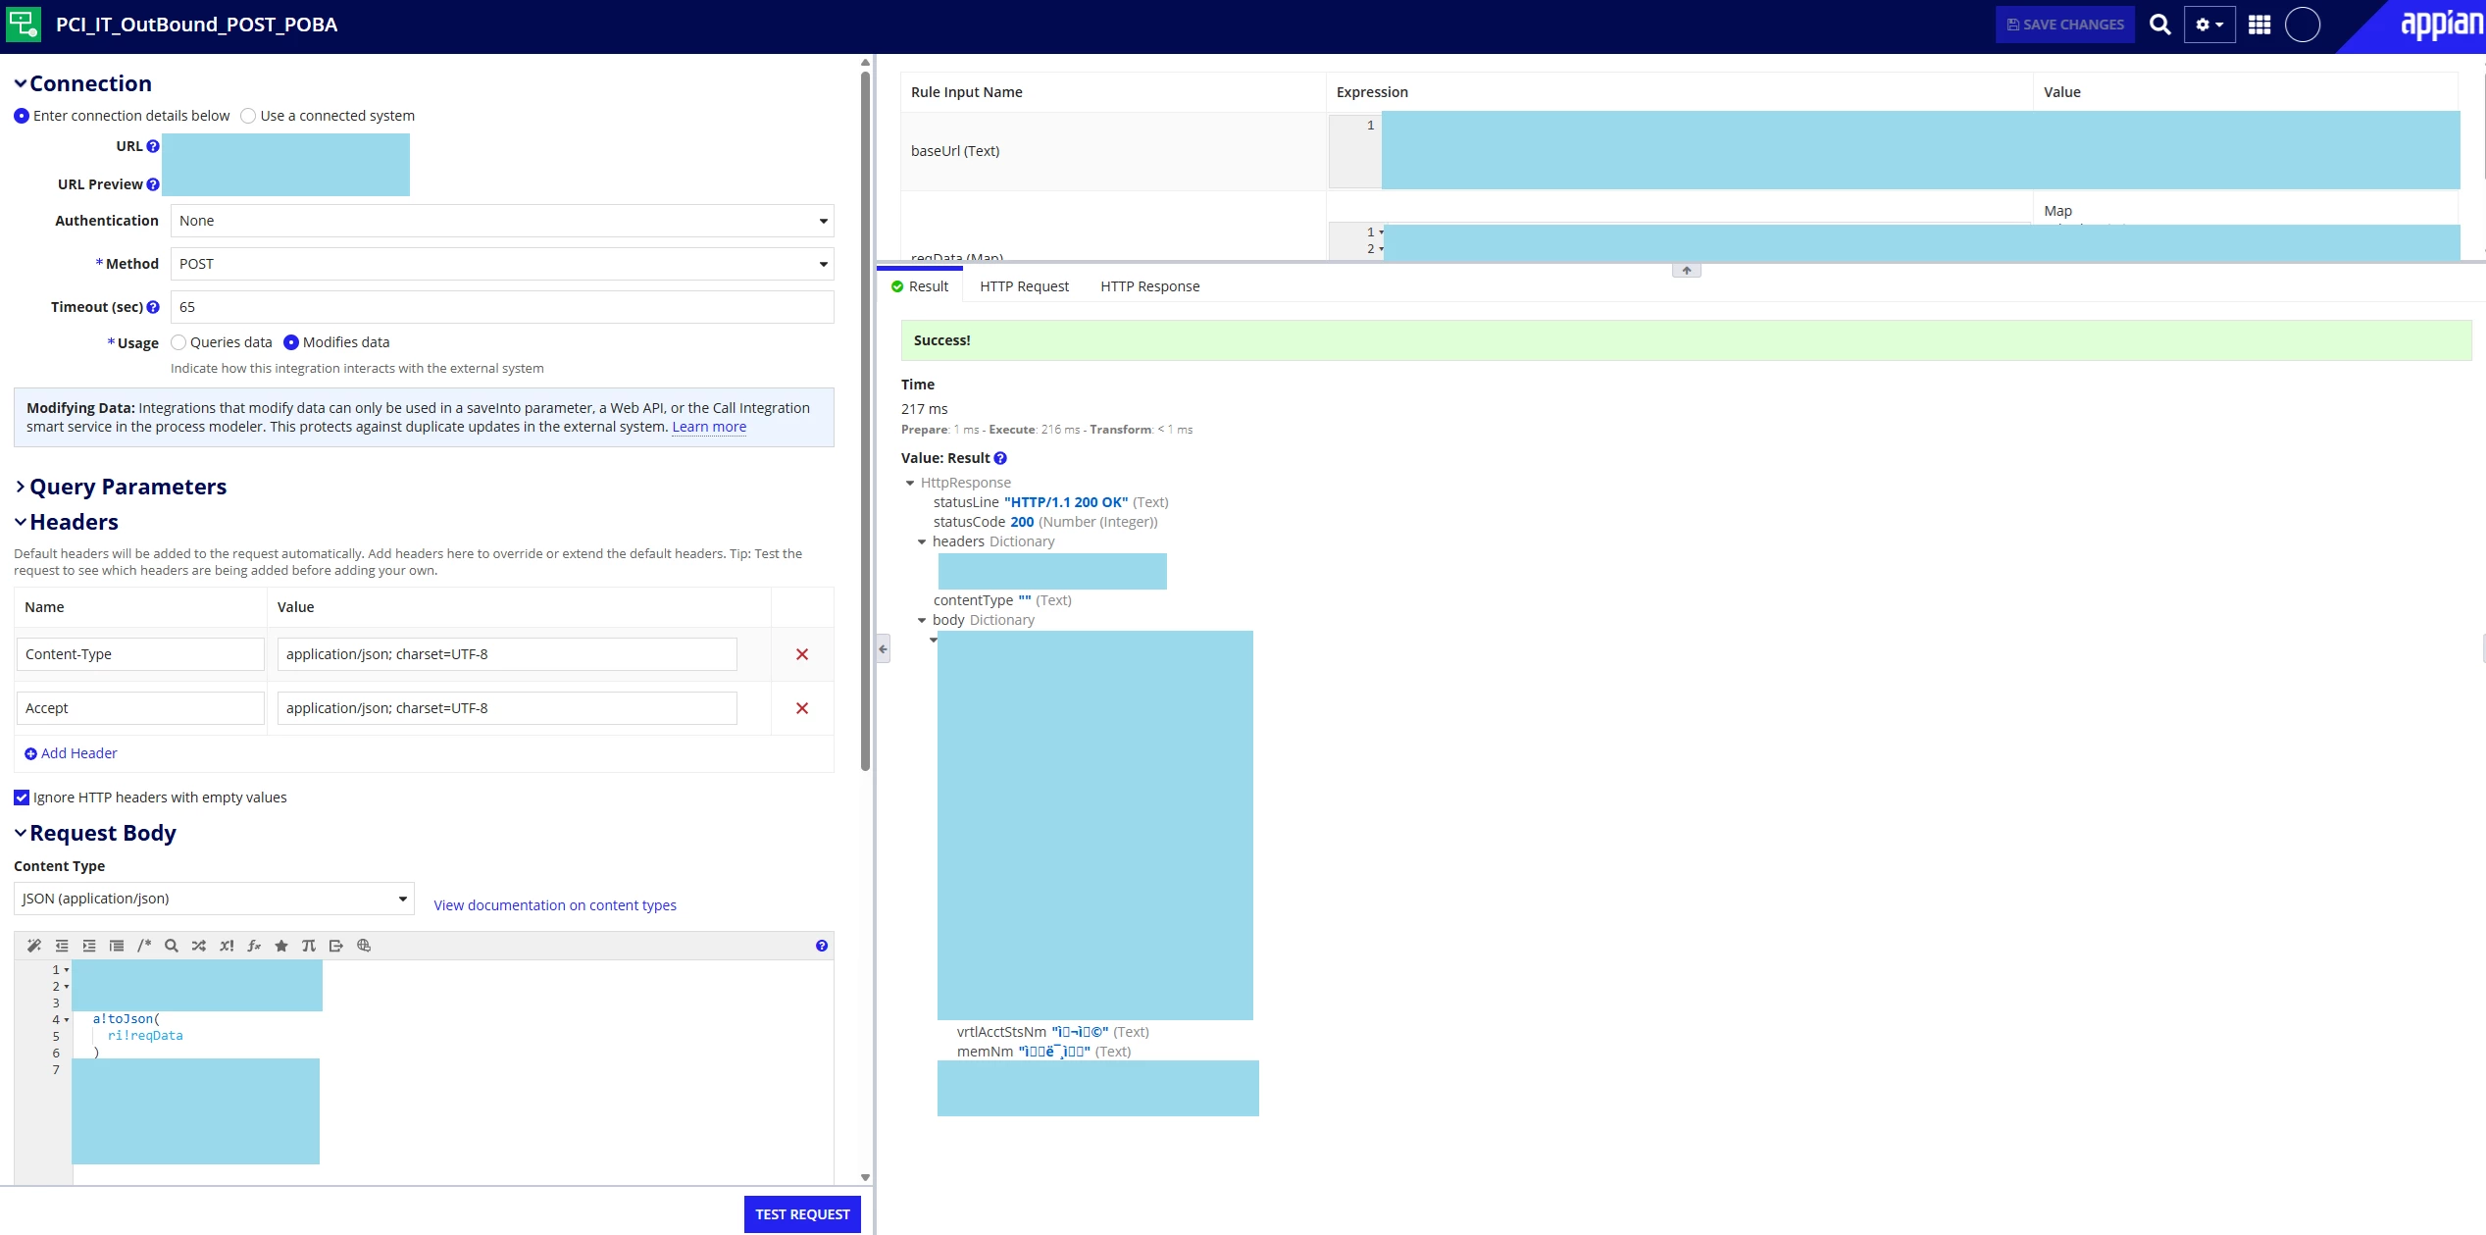Choose 'Modifies data' usage option
Viewport: 2486px width, 1235px height.
(x=291, y=342)
